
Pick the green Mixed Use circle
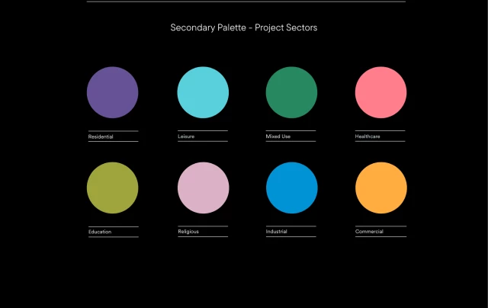pyautogui.click(x=291, y=92)
